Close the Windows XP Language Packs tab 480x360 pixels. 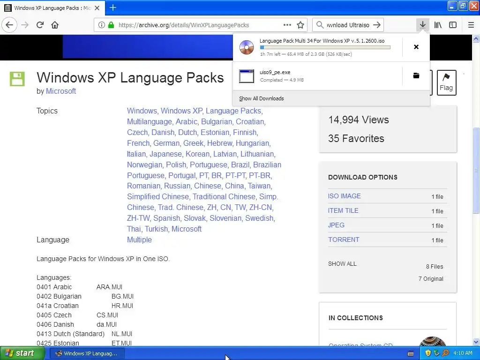[97, 8]
